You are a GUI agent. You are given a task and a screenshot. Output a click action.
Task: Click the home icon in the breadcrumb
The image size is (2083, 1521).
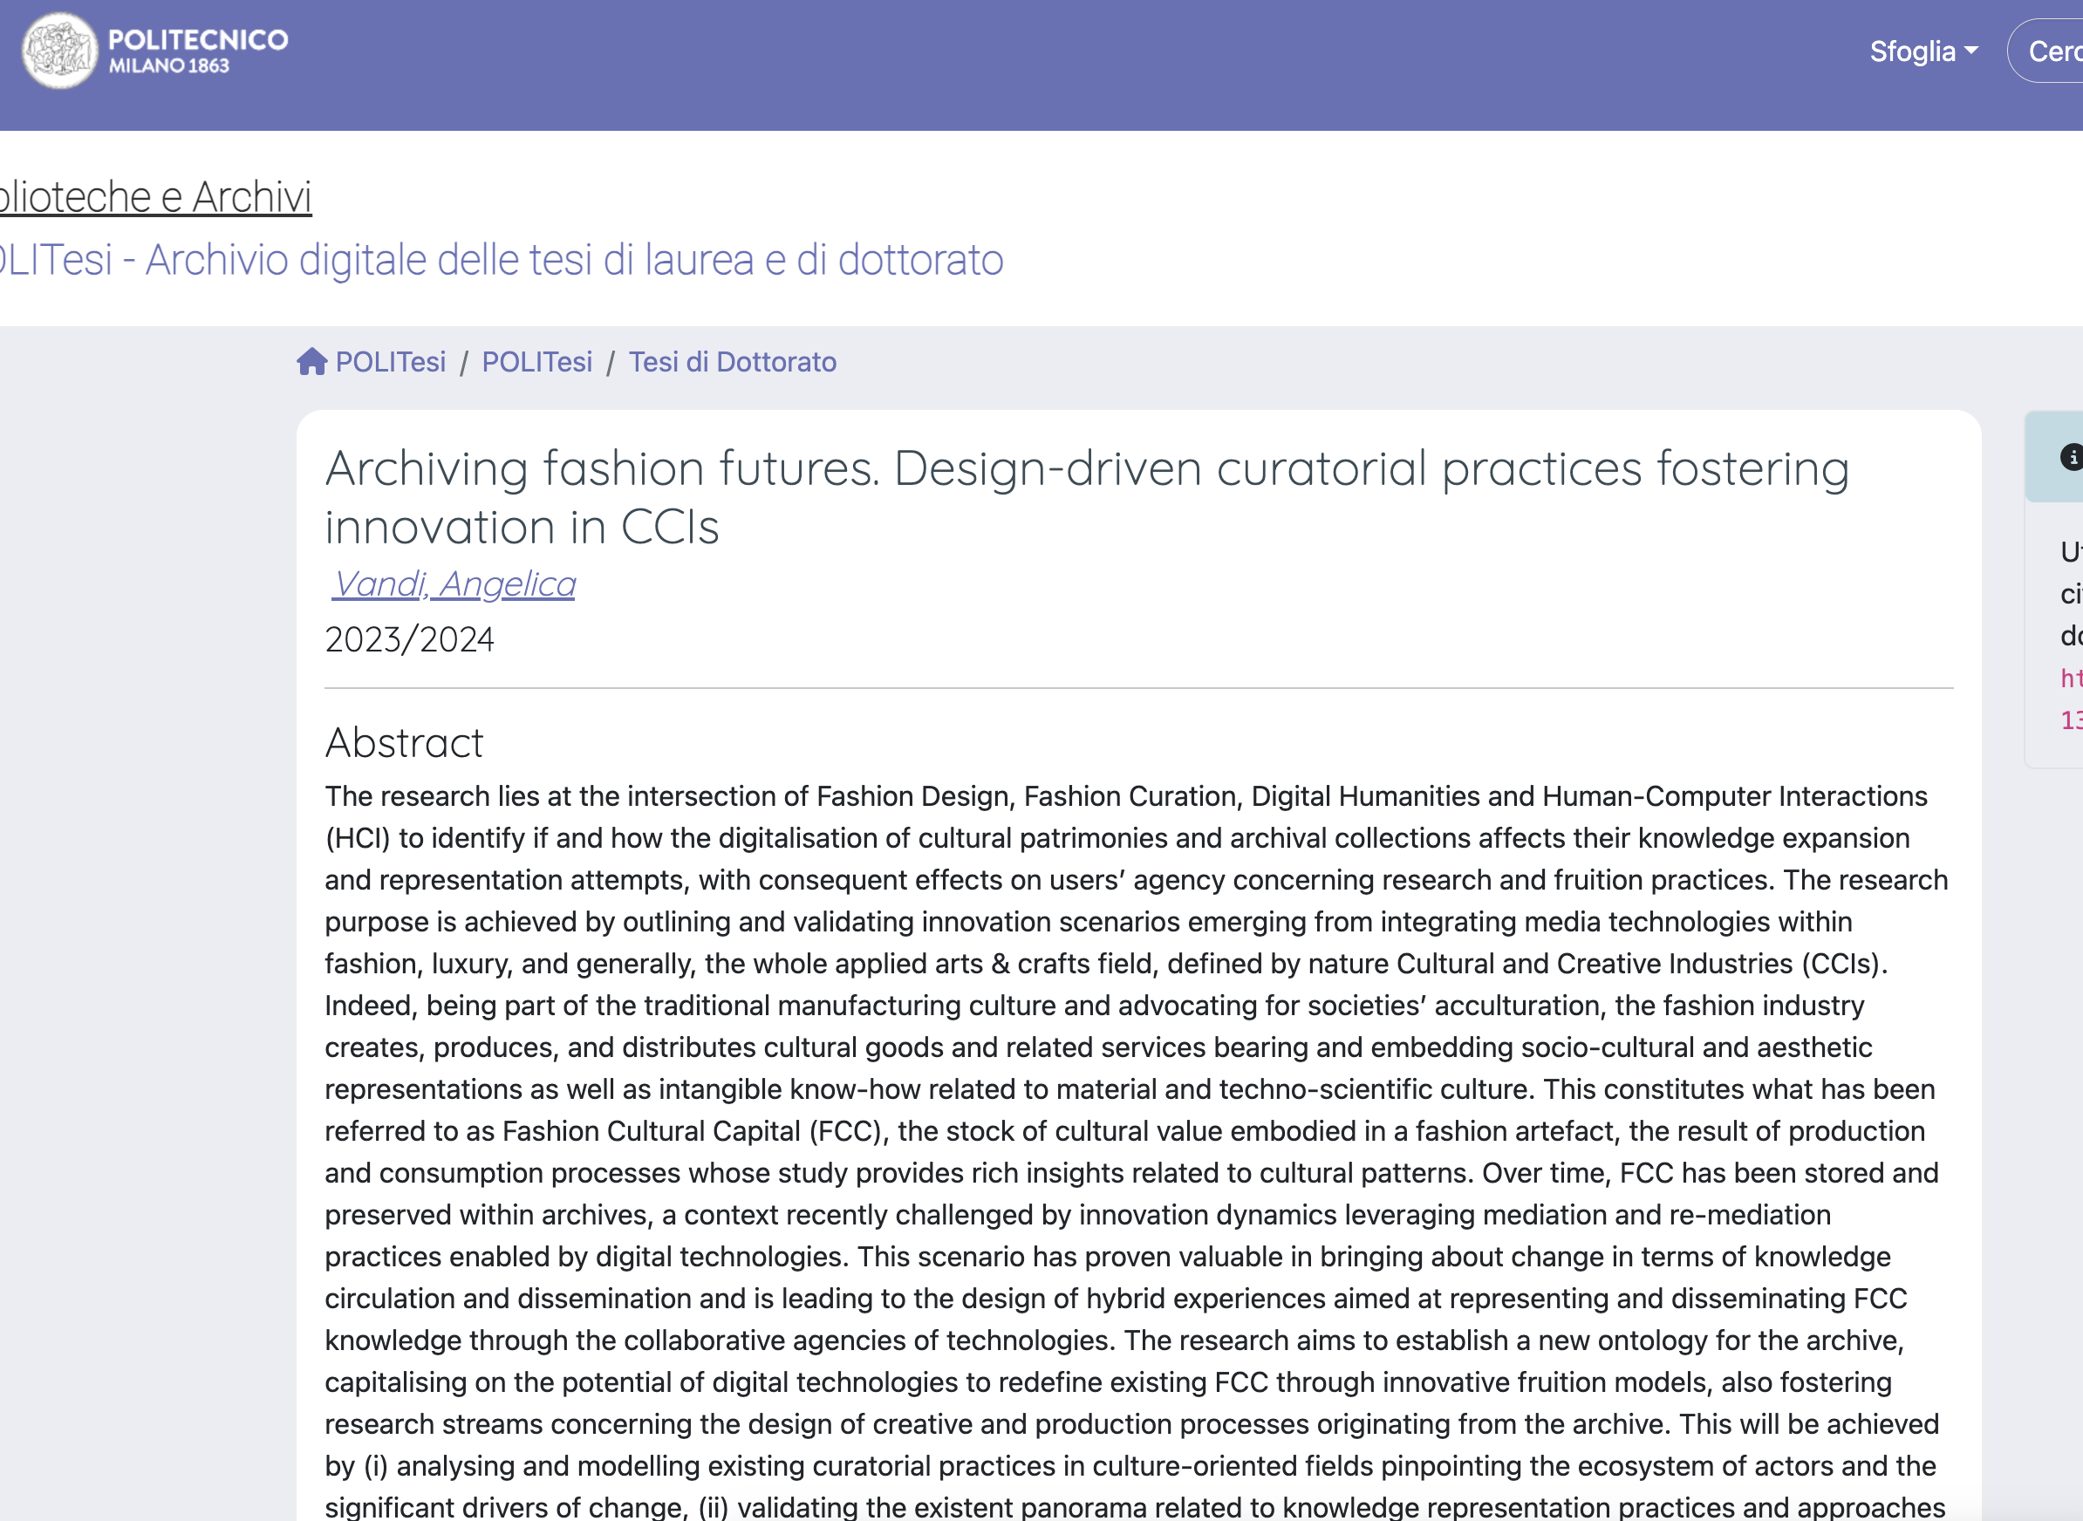tap(311, 362)
